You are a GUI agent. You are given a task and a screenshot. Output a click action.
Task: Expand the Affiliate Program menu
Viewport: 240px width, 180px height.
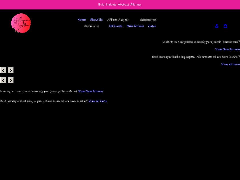point(119,20)
